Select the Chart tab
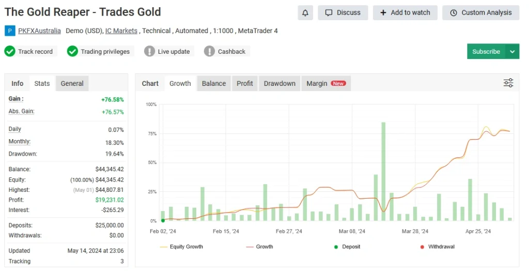529x271 pixels. [x=150, y=83]
